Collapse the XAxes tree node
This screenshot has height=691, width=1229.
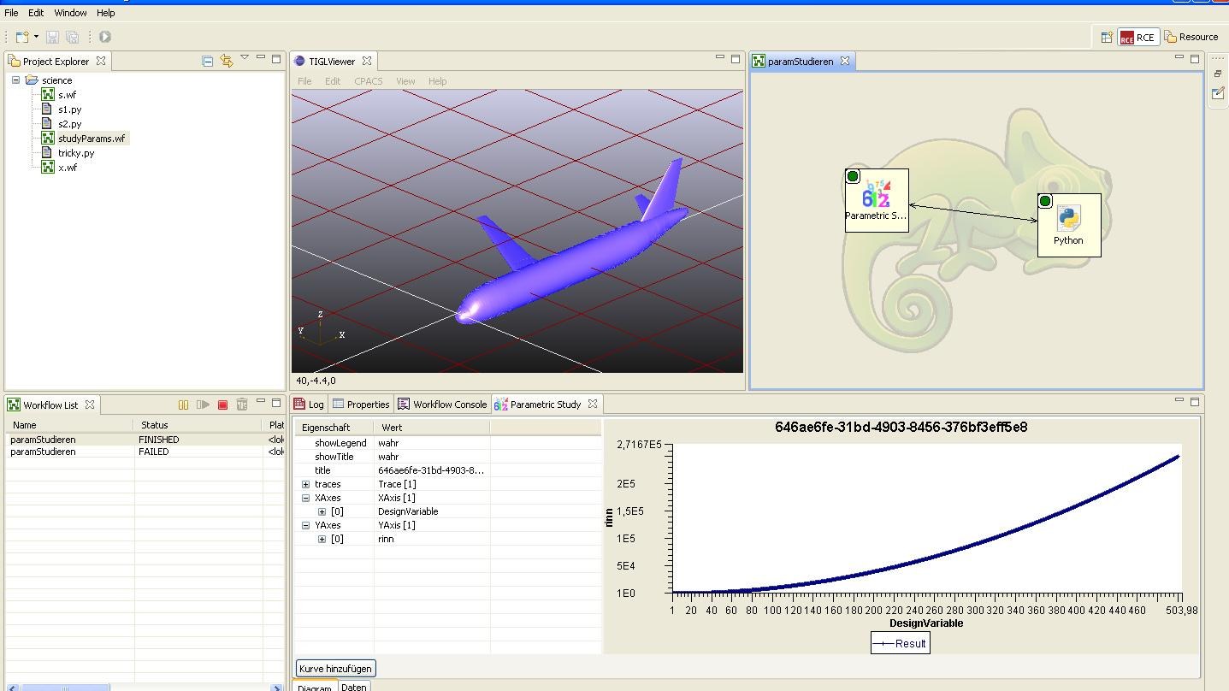(305, 498)
